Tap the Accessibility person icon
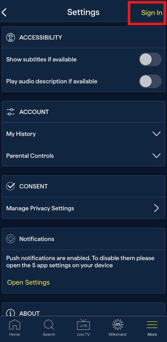Viewport: 167px width, 342px height. point(10,38)
